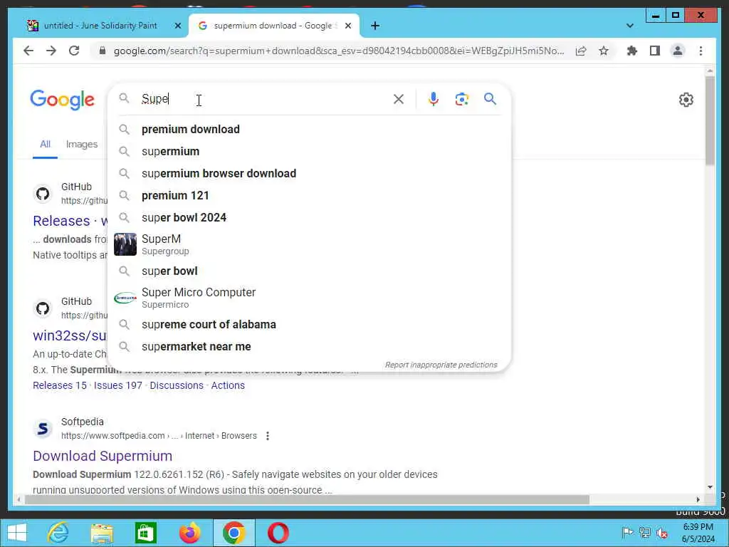The image size is (729, 547).
Task: Click Report inappropriate predictions
Action: (441, 365)
